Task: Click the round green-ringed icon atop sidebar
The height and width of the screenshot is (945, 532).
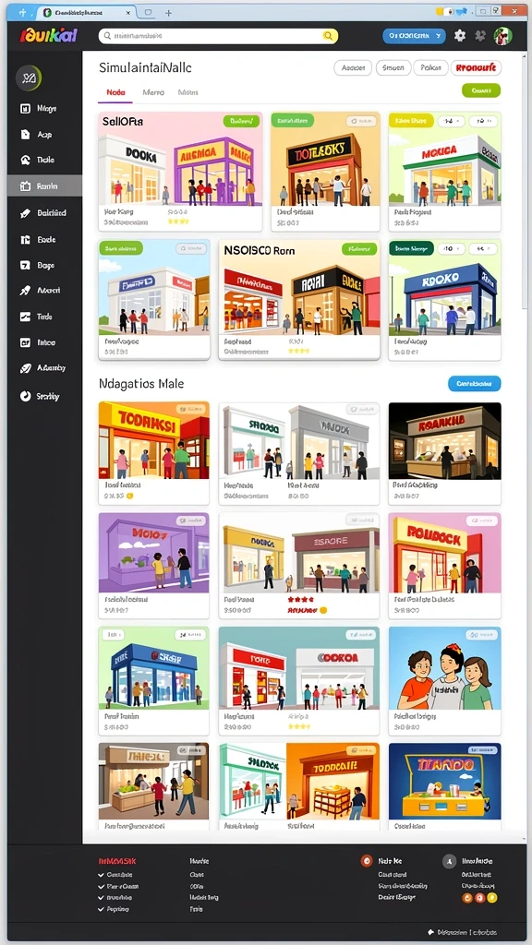Action: click(x=29, y=78)
